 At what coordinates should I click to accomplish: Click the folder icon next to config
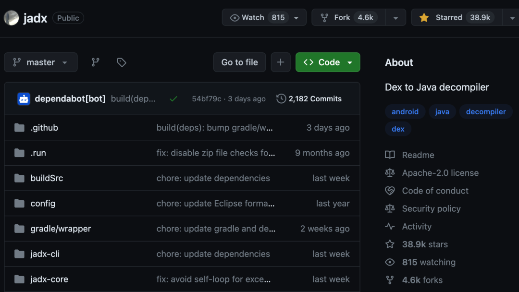(20, 203)
